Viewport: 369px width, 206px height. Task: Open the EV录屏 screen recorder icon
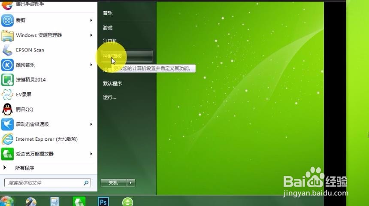pyautogui.click(x=7, y=95)
